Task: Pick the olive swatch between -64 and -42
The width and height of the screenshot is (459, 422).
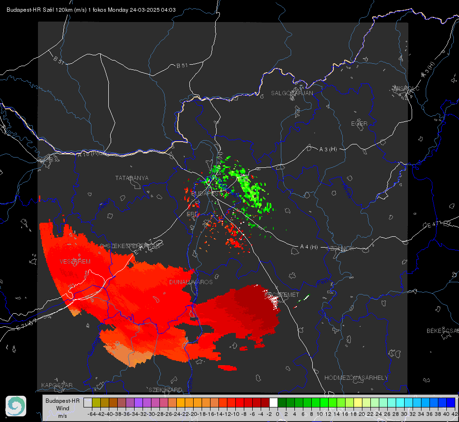Action: coord(96,402)
